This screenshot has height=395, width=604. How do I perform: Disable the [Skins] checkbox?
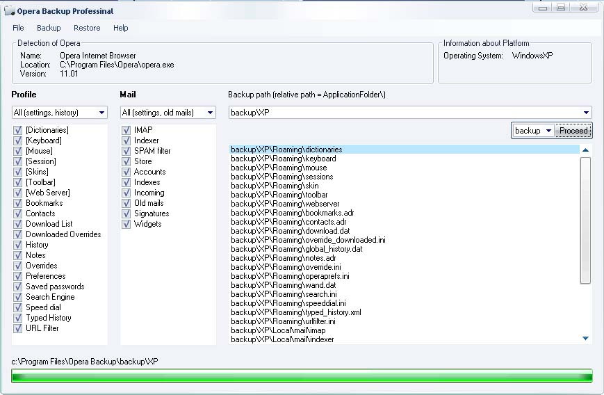pyautogui.click(x=17, y=172)
